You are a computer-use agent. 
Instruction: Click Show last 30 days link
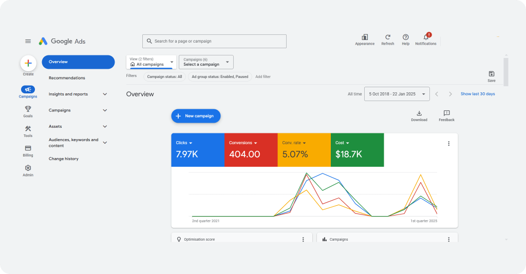pos(478,94)
